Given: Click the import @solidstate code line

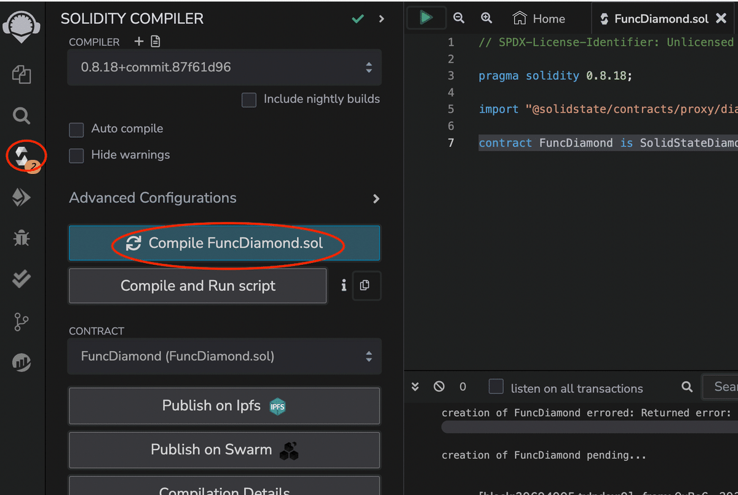Looking at the screenshot, I should pyautogui.click(x=608, y=109).
